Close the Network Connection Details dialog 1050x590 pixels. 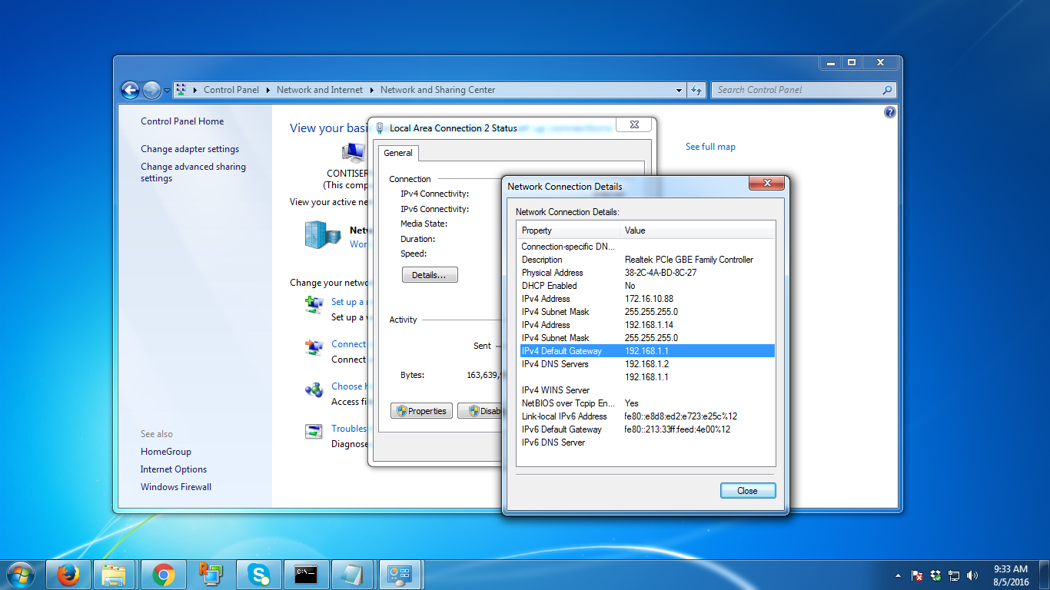747,490
